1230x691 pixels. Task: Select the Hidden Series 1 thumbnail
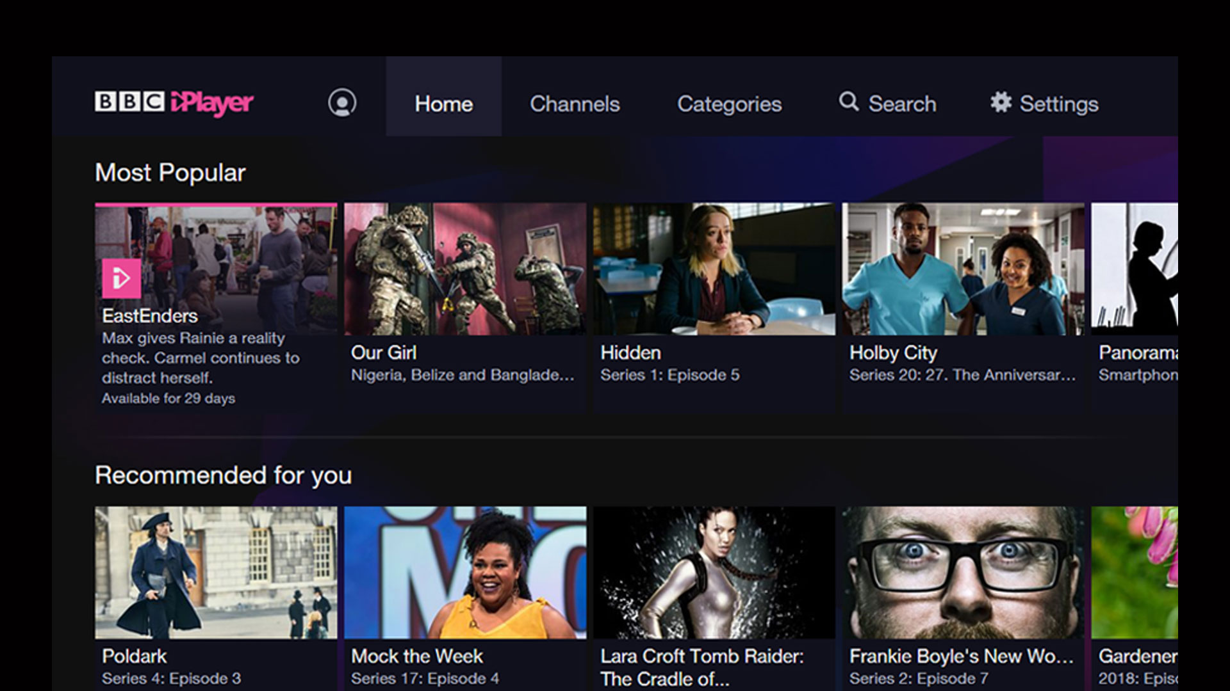point(714,269)
